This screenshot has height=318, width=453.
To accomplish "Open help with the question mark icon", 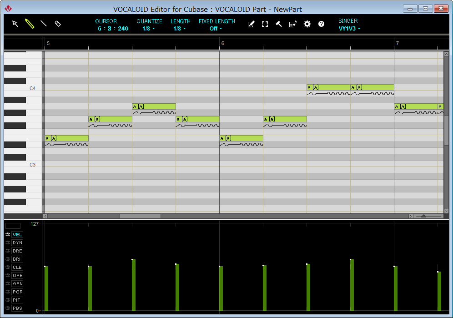I will [x=321, y=24].
